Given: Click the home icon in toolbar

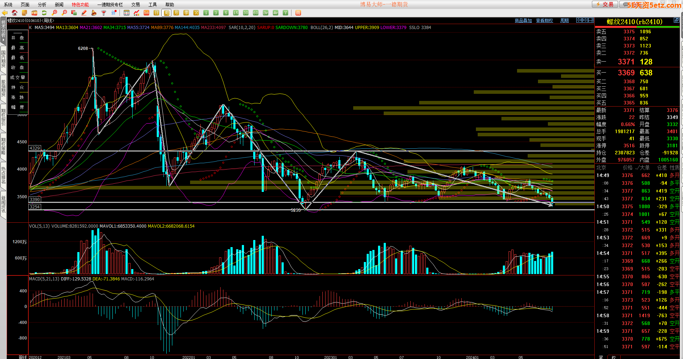Looking at the screenshot, I should point(15,13).
